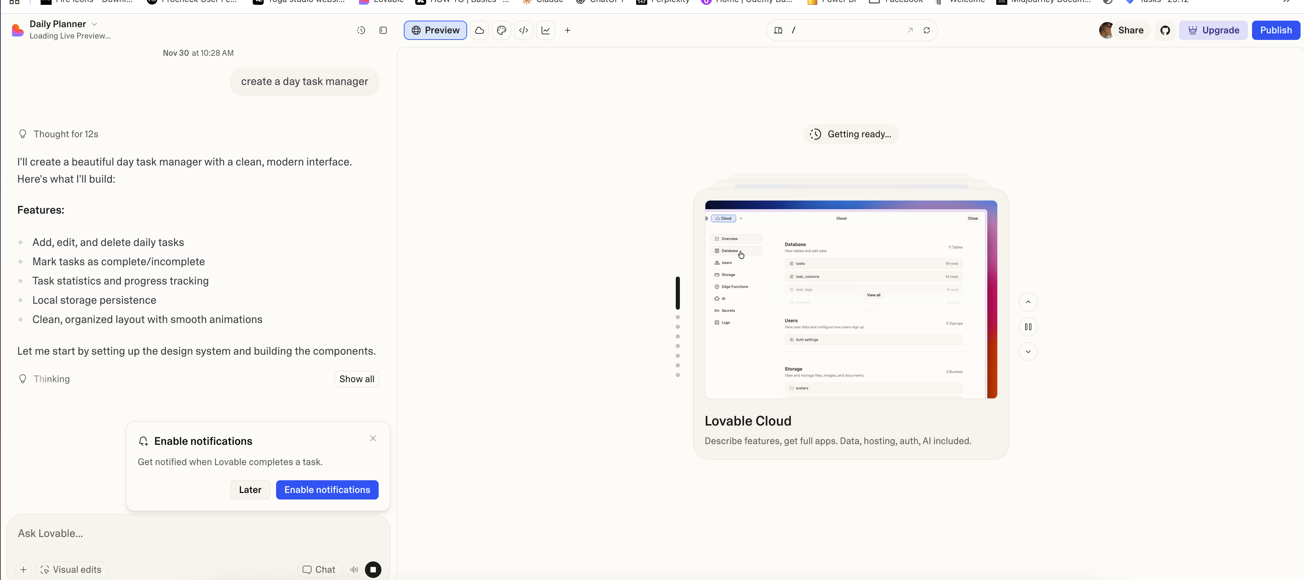Click the Enable notifications button
Viewport: 1304px width, 580px height.
tap(327, 490)
